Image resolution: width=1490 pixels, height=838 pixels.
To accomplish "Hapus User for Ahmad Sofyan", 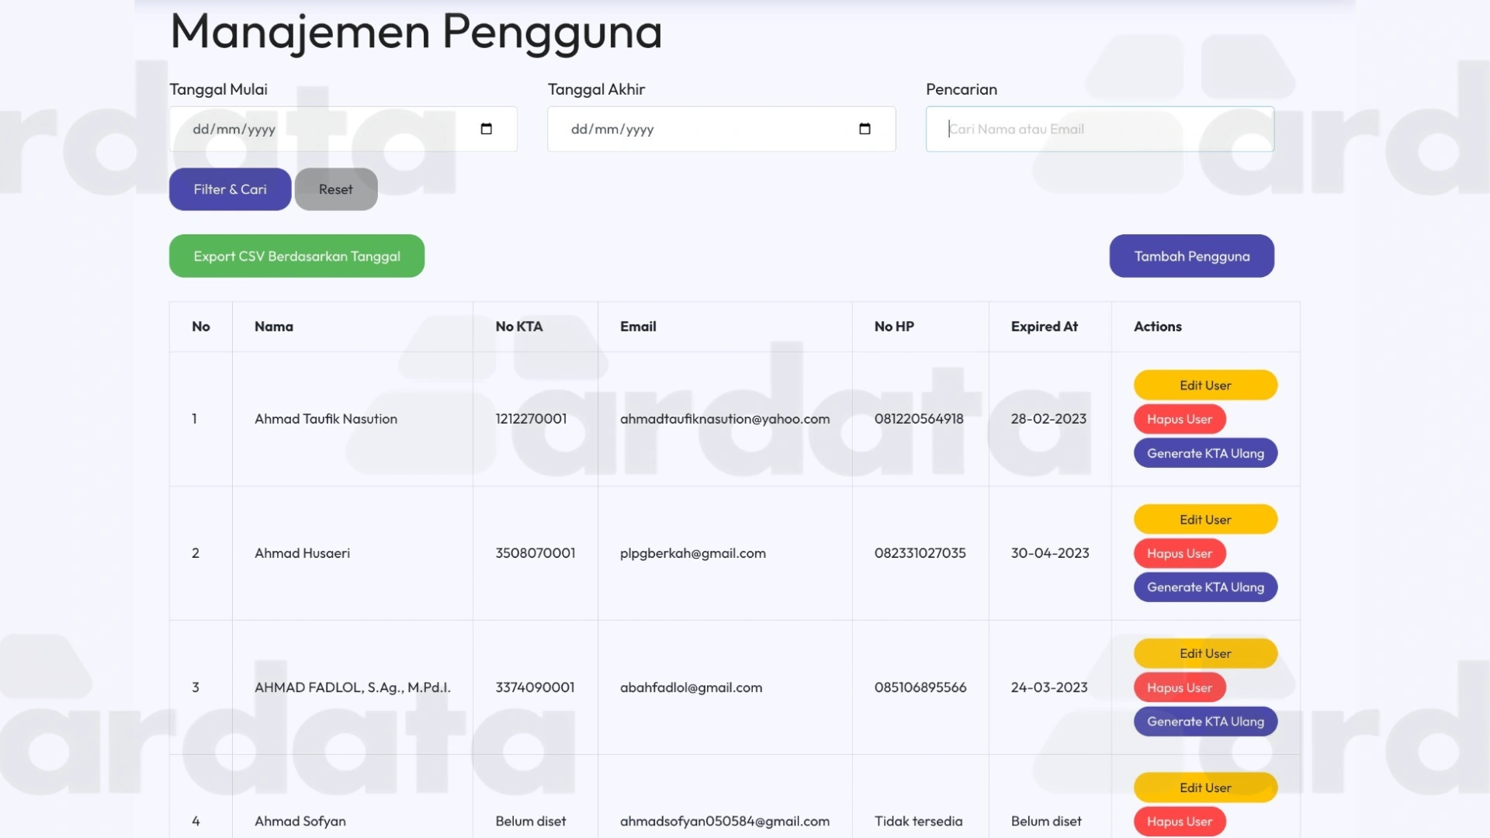I will click(1180, 822).
